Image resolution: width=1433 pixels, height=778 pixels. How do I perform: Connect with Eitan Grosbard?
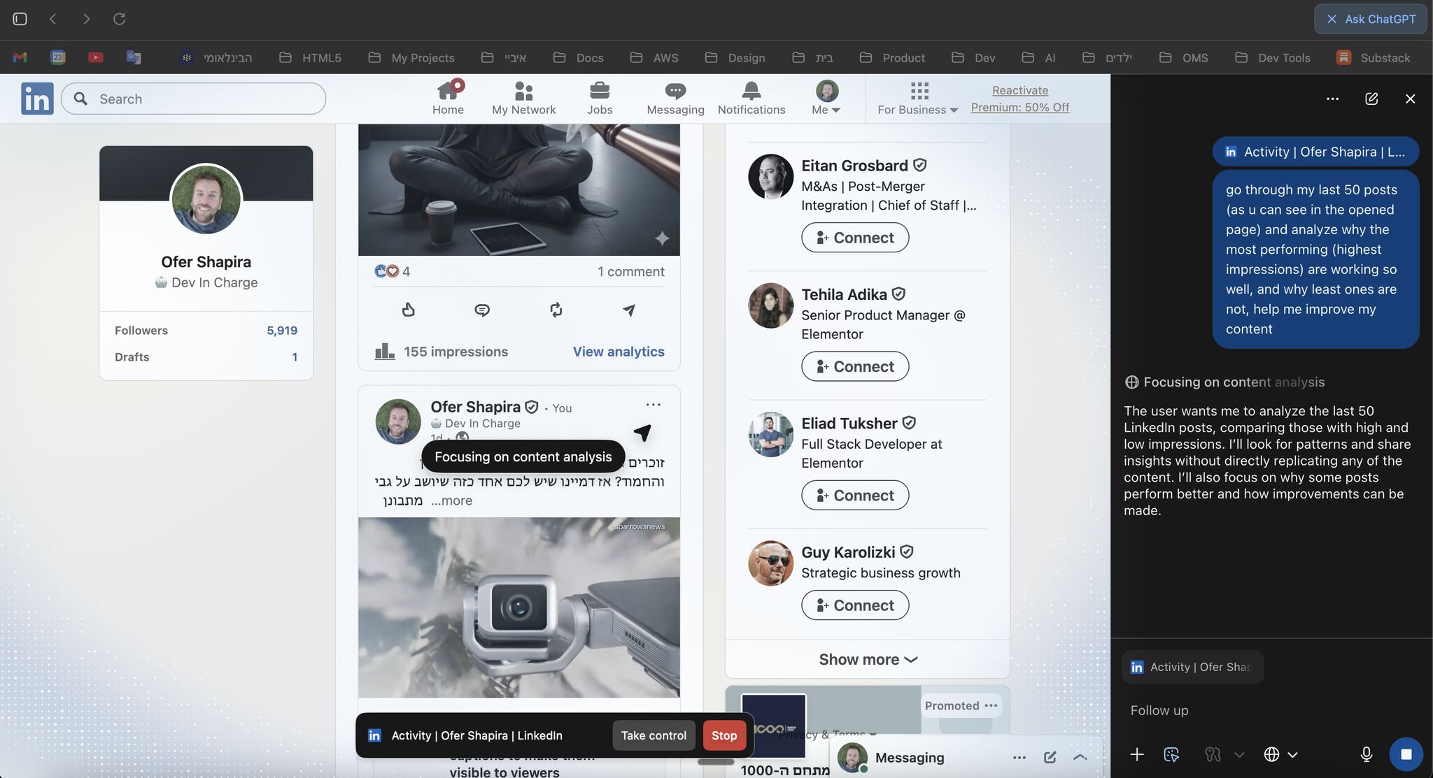[x=855, y=238]
